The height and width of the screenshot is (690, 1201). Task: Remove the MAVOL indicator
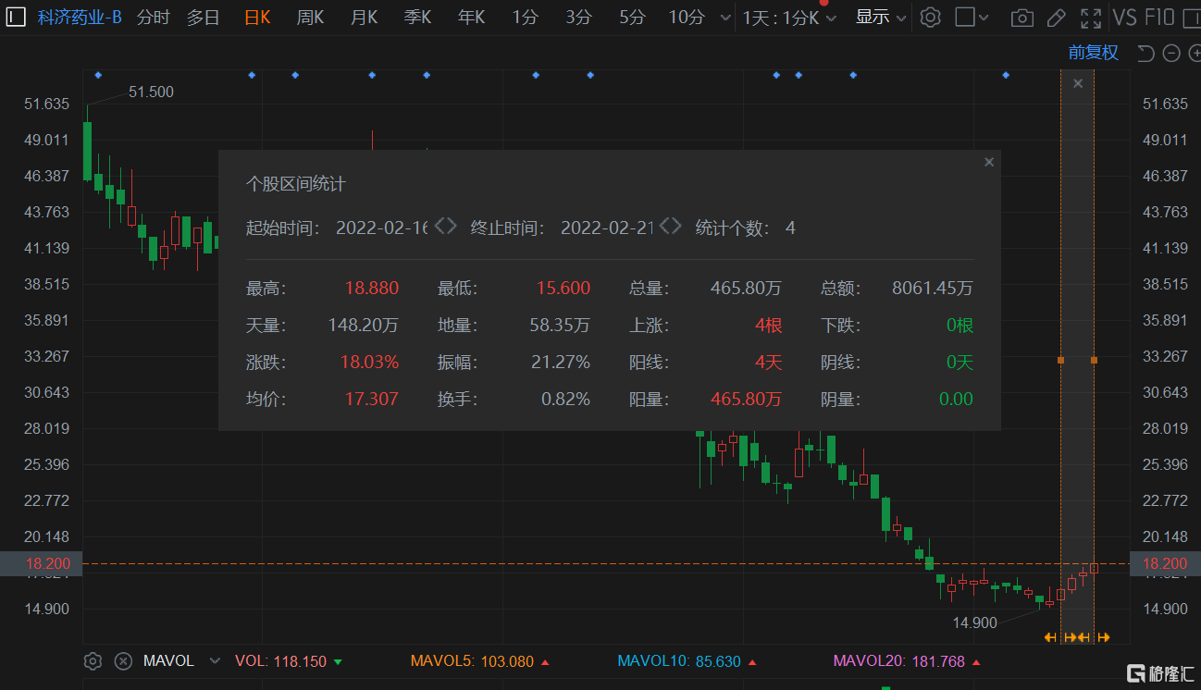123,661
